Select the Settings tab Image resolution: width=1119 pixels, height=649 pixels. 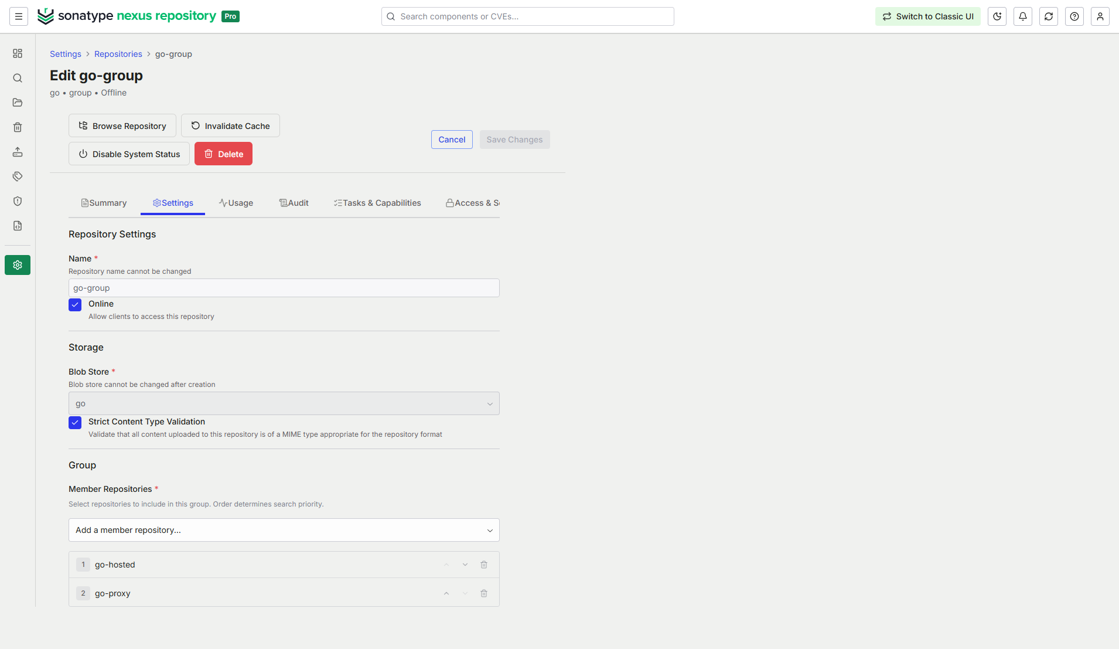173,203
